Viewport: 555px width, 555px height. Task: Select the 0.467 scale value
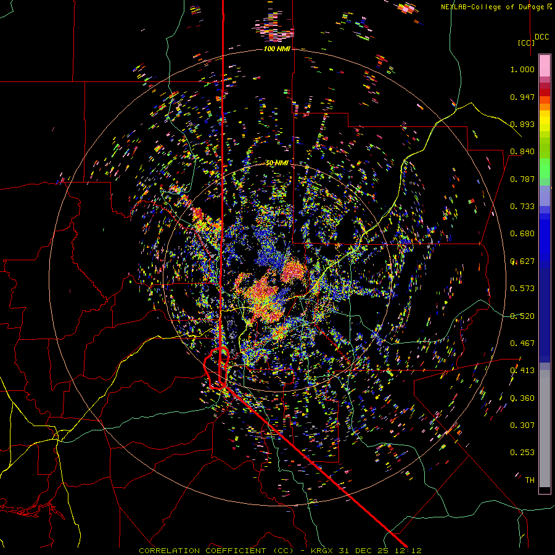(x=522, y=343)
